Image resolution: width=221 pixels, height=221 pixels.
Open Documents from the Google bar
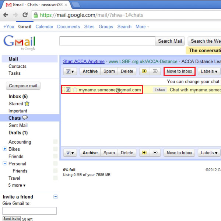coord(69,27)
